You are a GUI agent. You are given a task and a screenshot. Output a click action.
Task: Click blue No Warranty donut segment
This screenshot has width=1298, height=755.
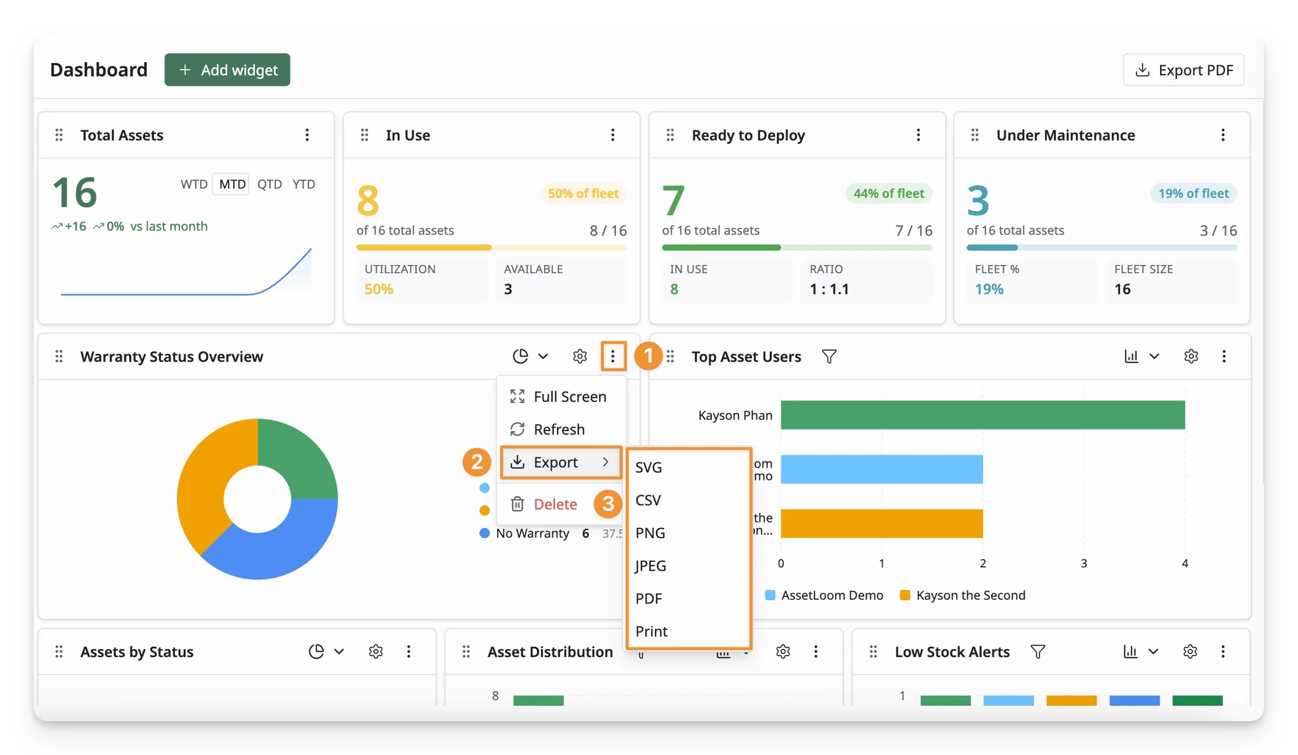277,547
